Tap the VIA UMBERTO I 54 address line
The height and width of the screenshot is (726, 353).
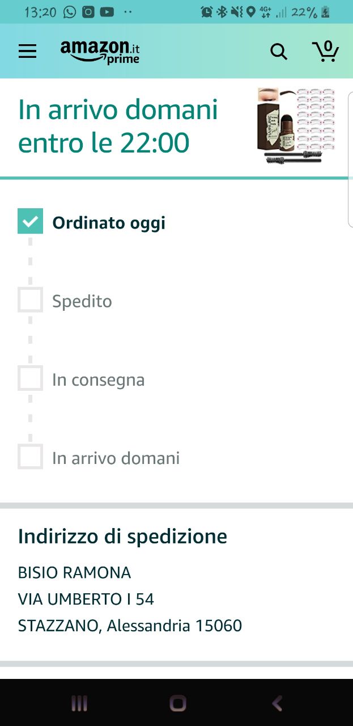click(x=86, y=599)
